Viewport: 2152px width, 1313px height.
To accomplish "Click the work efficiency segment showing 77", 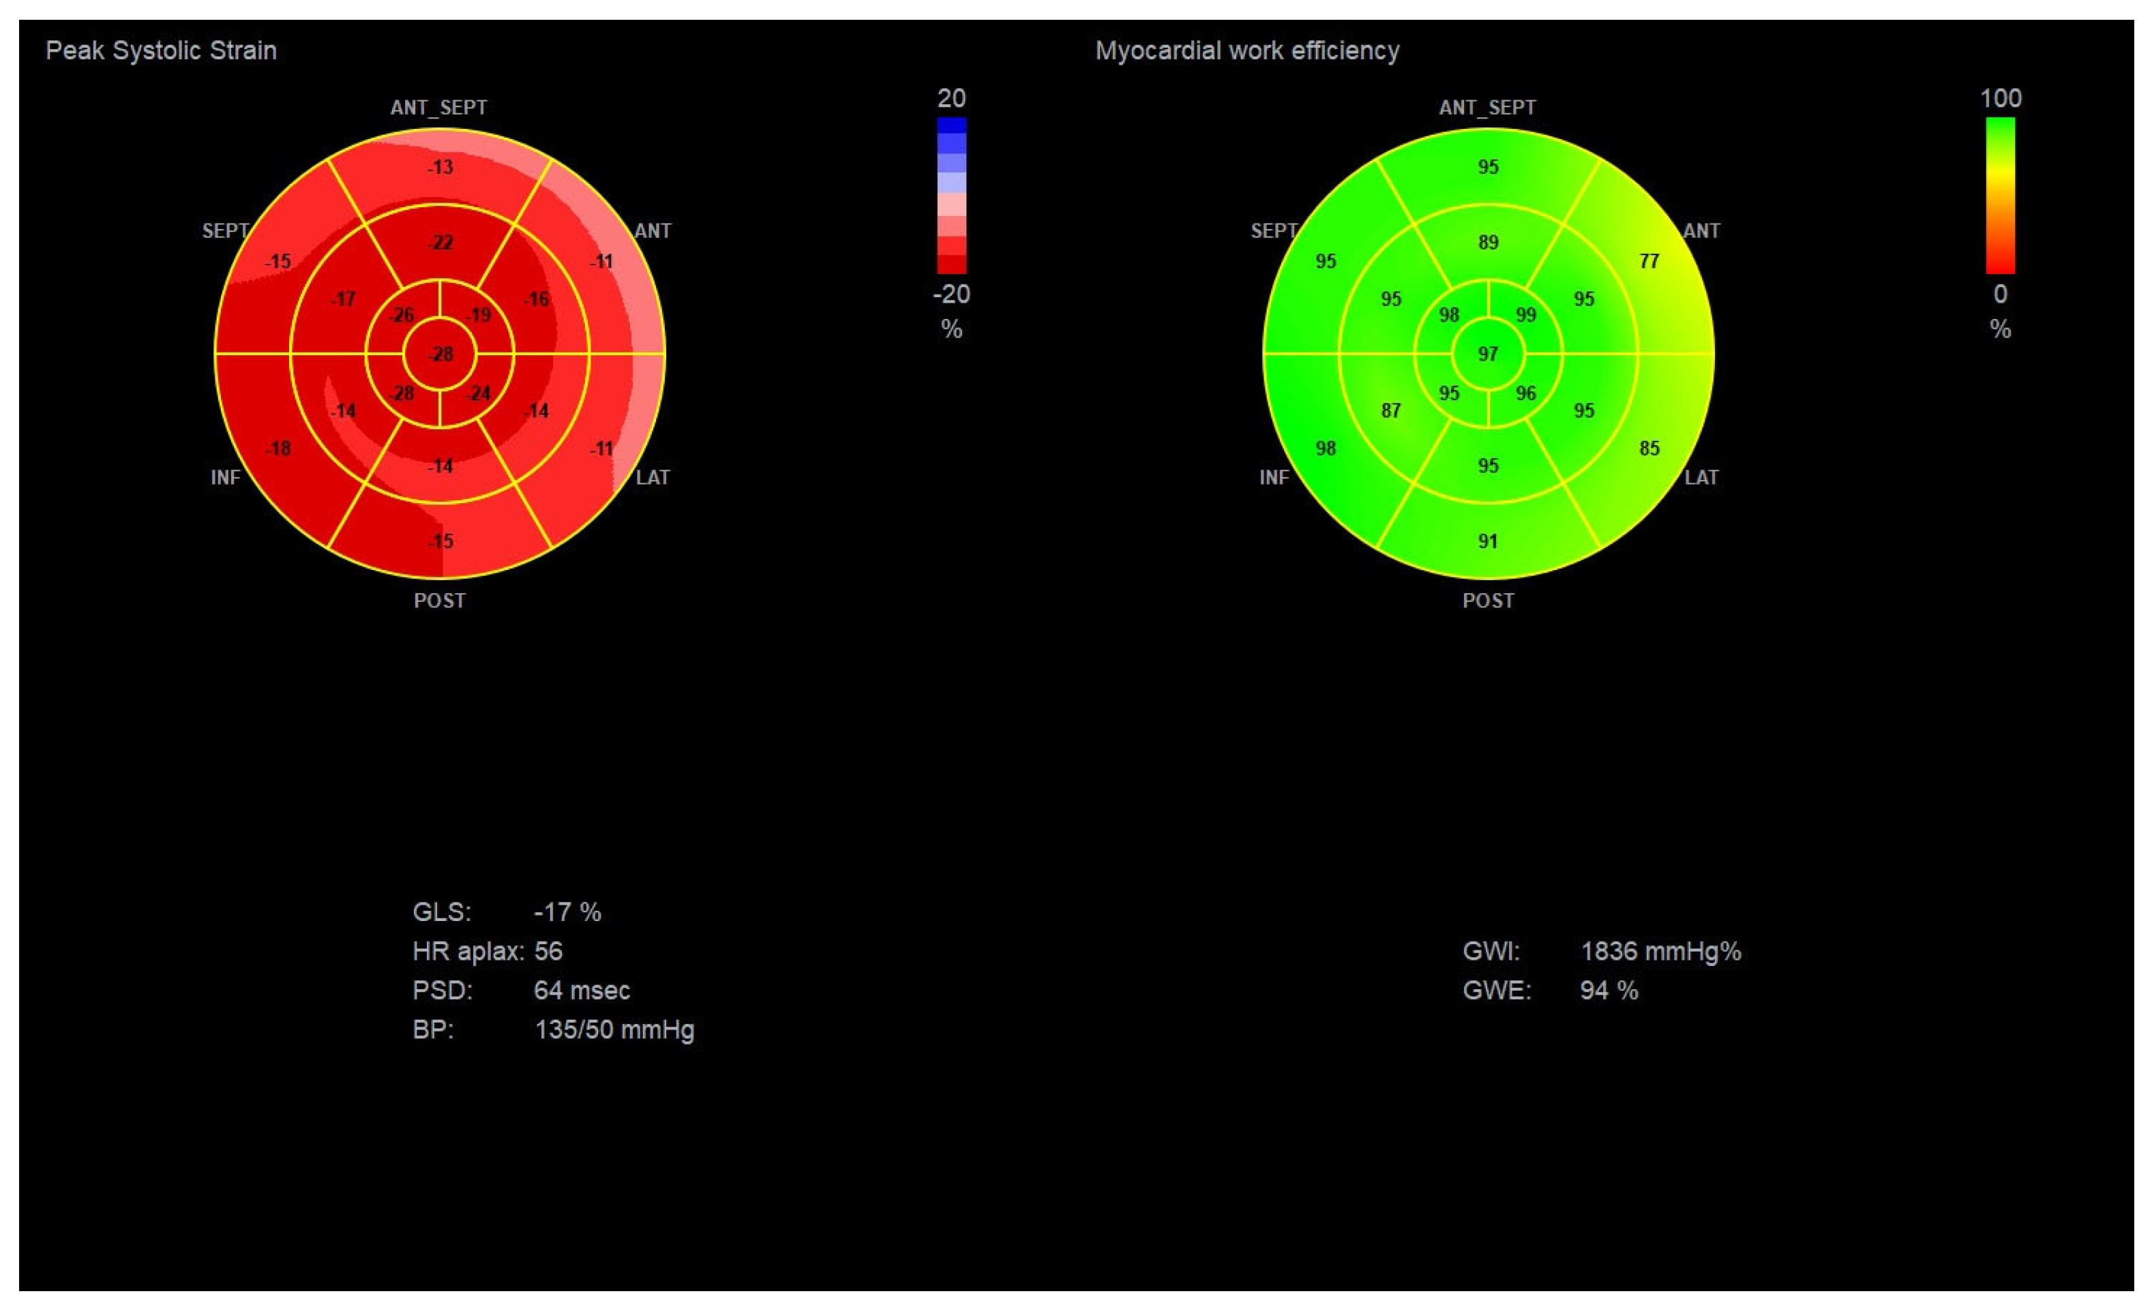I will (1649, 261).
